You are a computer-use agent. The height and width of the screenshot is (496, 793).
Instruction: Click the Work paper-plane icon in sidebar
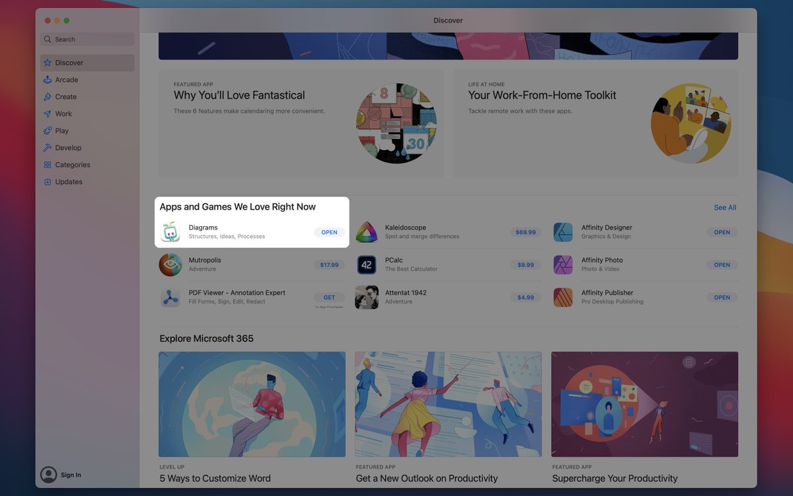48,114
